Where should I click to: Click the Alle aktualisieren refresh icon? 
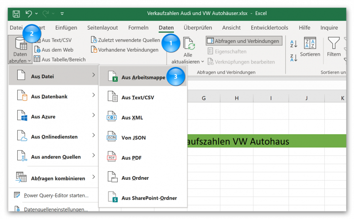click(189, 43)
